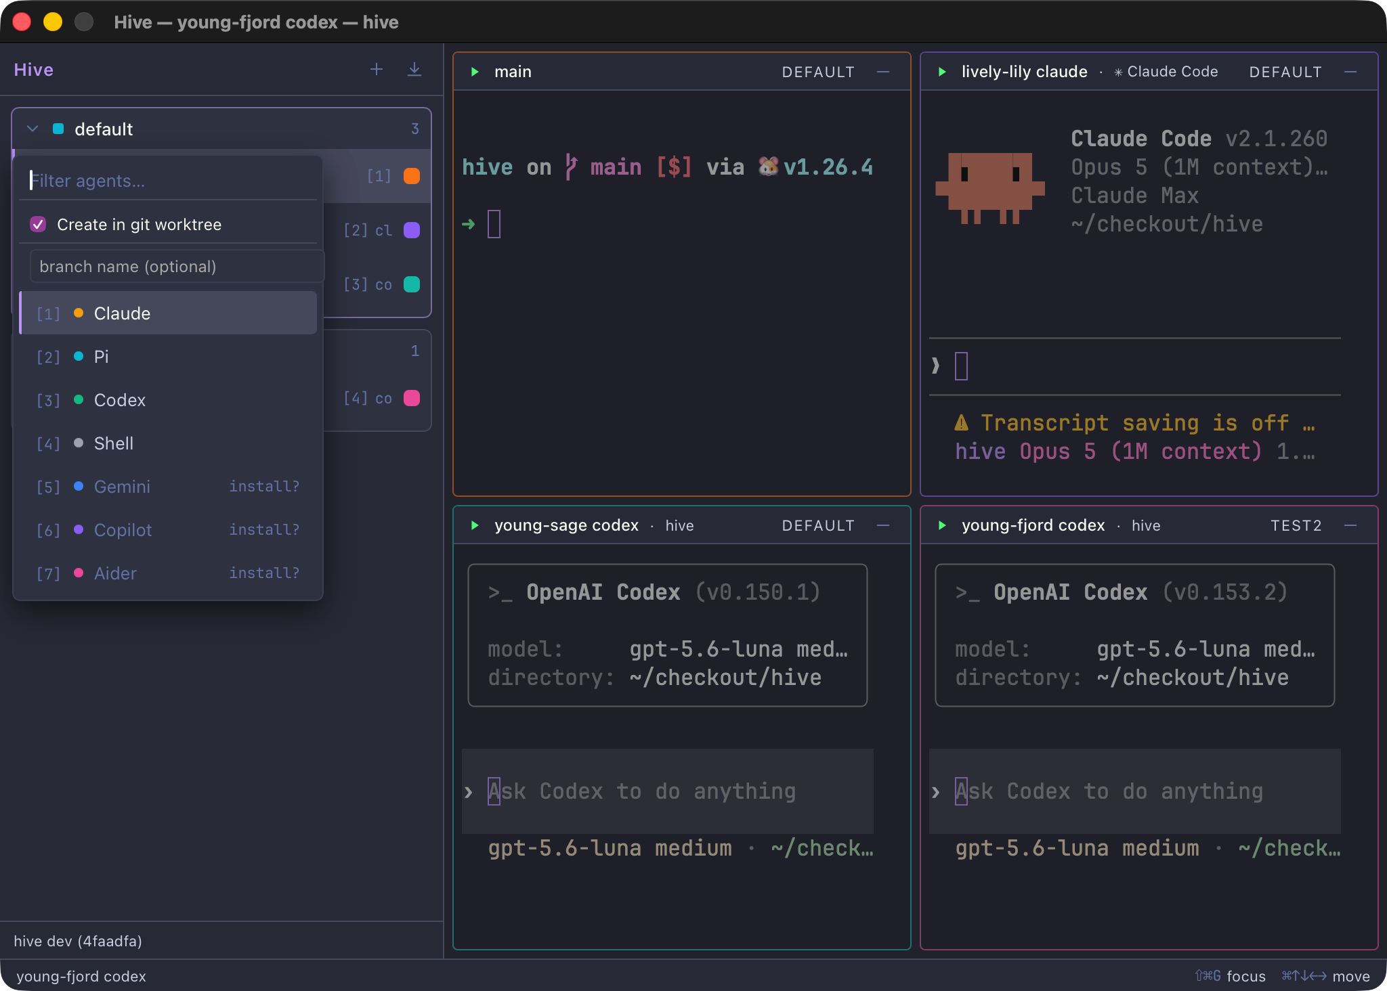Select Claude agent from the list
Viewport: 1387px width, 991px height.
pyautogui.click(x=168, y=313)
